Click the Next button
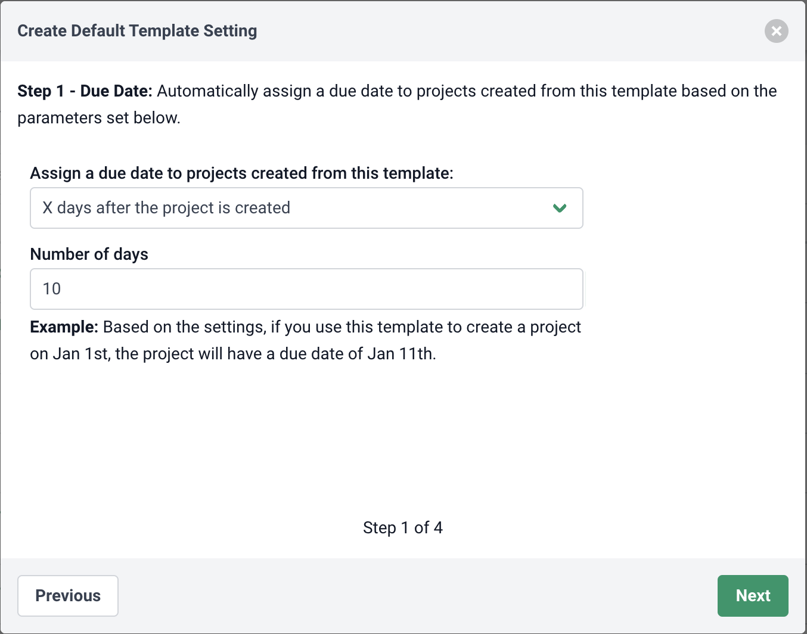Screen dimensions: 807x634 (753, 596)
